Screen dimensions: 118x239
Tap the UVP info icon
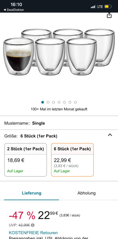33,225
